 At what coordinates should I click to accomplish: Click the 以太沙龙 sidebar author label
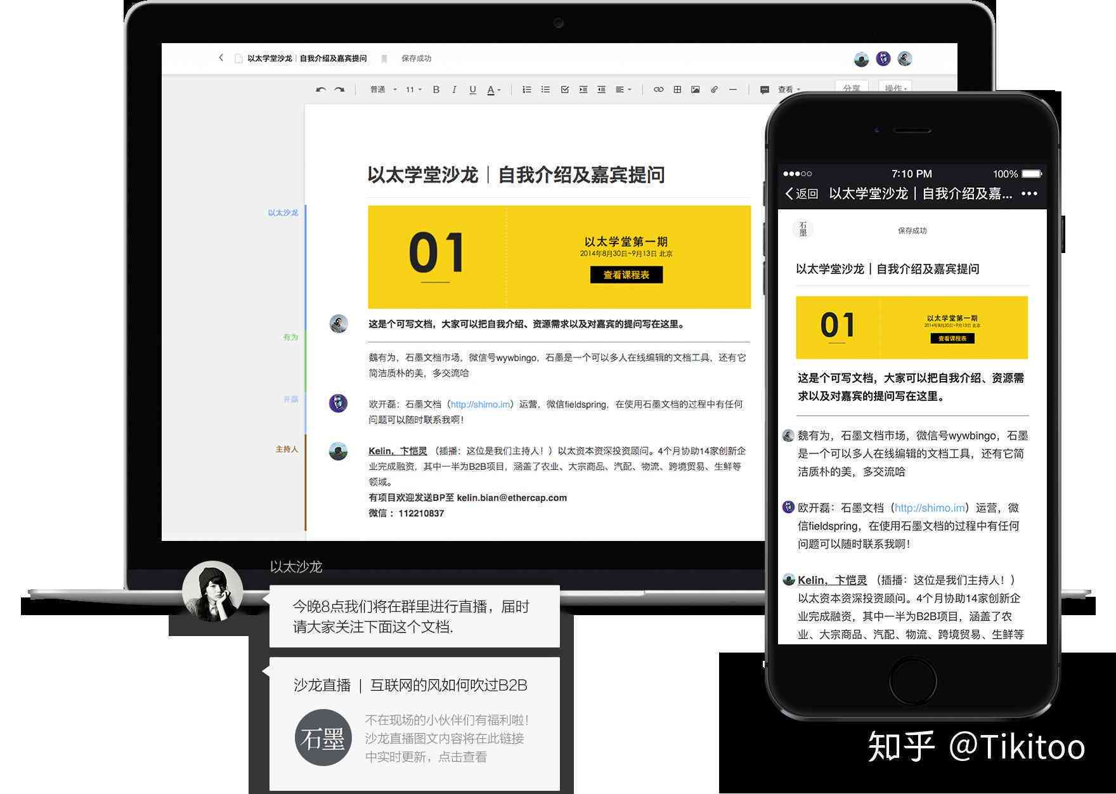point(283,212)
